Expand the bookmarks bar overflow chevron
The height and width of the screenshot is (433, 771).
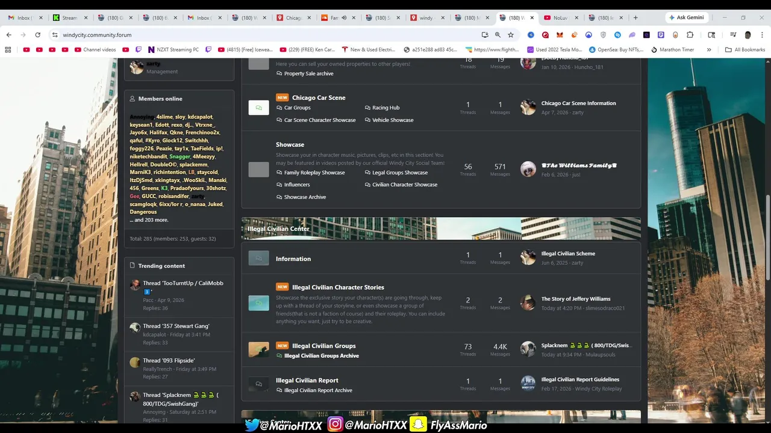point(709,50)
